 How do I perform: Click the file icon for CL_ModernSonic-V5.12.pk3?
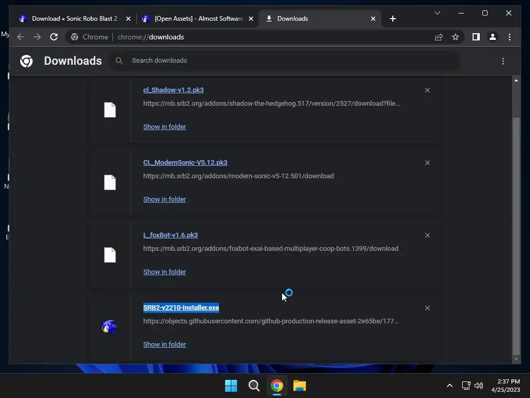pyautogui.click(x=110, y=182)
